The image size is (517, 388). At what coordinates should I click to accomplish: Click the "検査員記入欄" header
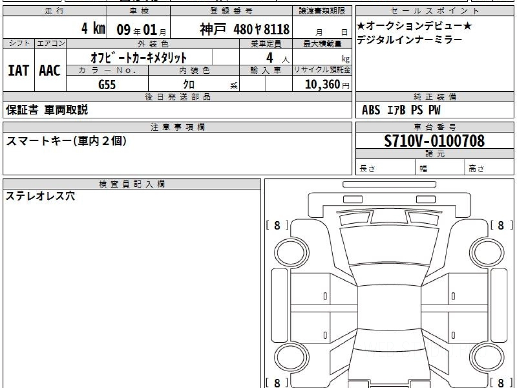point(132,184)
